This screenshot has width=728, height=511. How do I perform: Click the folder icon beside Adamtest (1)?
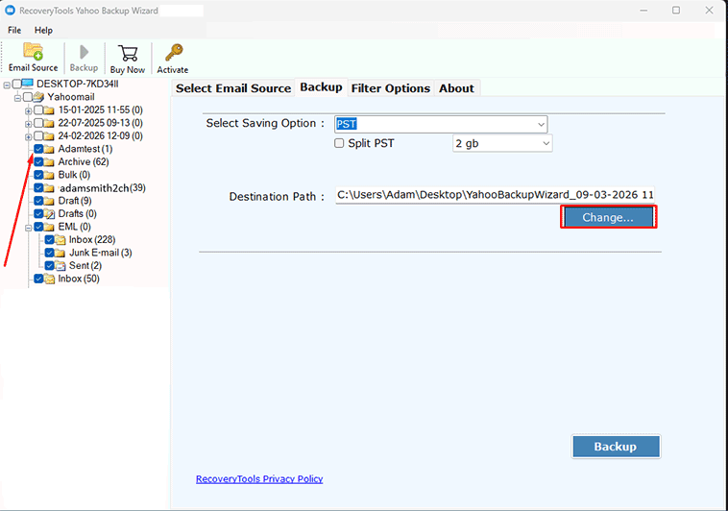(49, 149)
